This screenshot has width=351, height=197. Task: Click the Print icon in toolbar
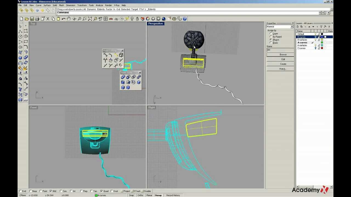coord(37,19)
